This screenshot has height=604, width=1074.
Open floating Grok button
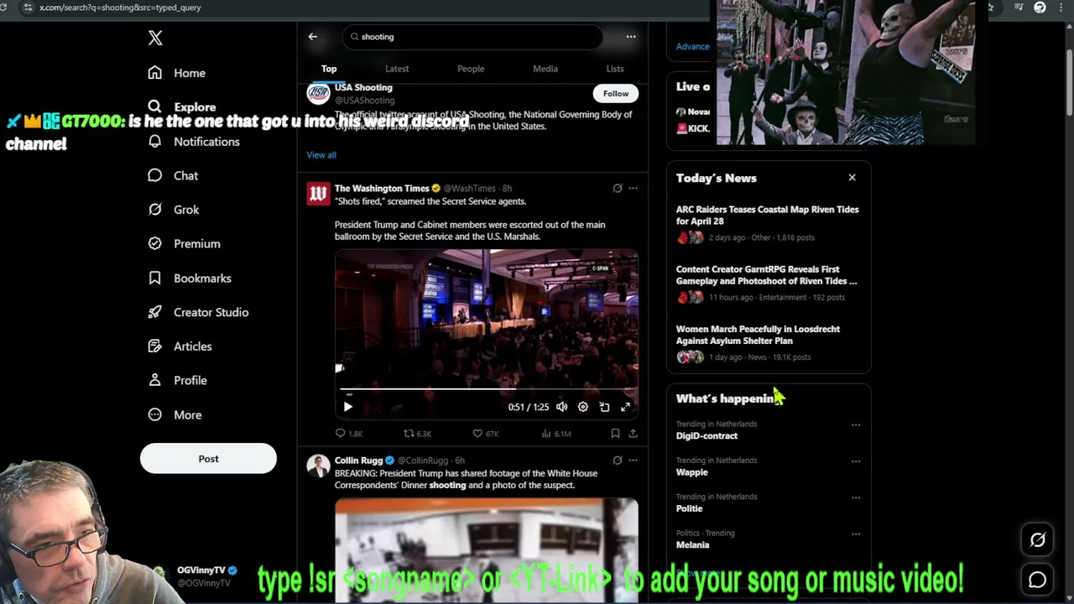click(x=1038, y=540)
